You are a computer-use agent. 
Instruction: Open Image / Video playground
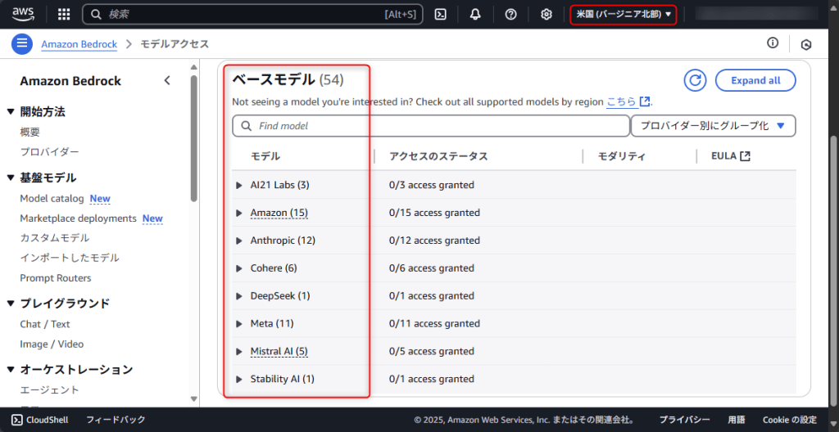52,344
